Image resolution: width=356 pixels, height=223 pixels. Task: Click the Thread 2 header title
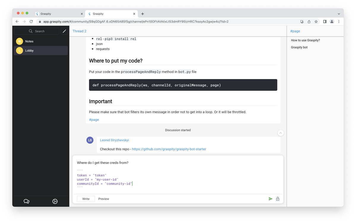coord(80,31)
